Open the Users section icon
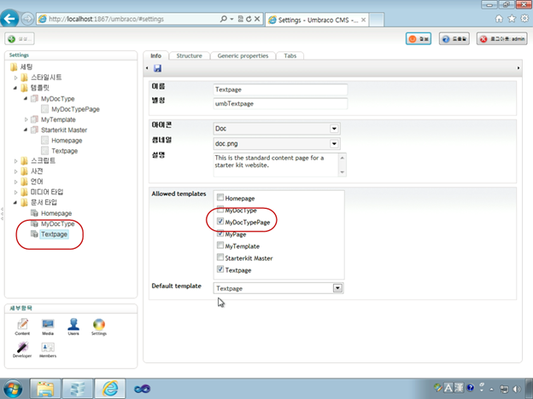 coord(73,327)
